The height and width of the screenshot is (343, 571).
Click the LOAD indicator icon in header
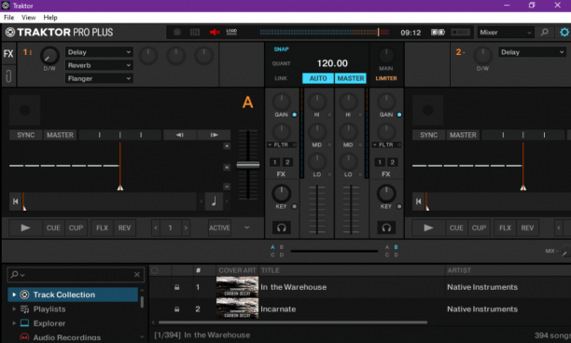click(231, 32)
